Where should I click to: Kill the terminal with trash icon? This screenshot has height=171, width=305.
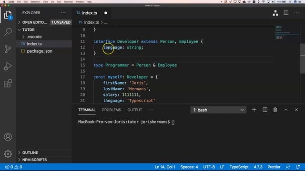click(x=275, y=110)
